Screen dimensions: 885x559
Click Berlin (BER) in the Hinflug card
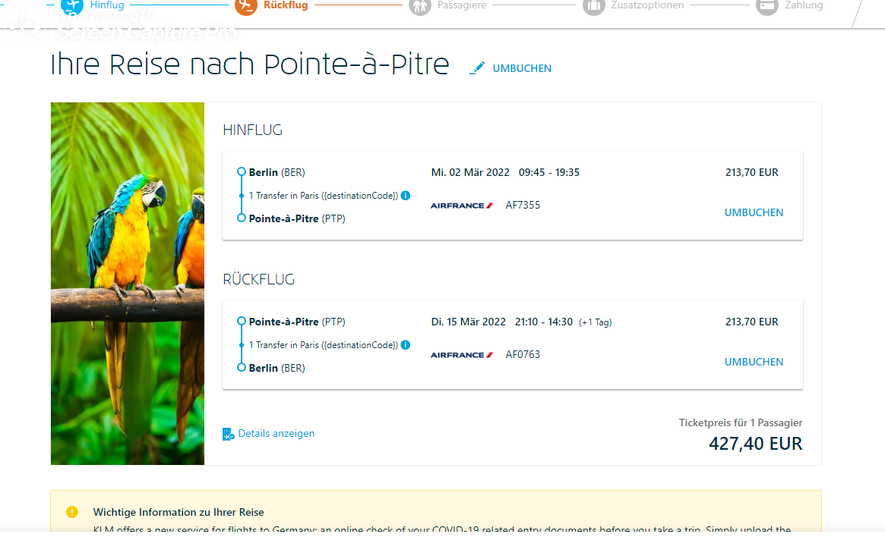(x=277, y=172)
